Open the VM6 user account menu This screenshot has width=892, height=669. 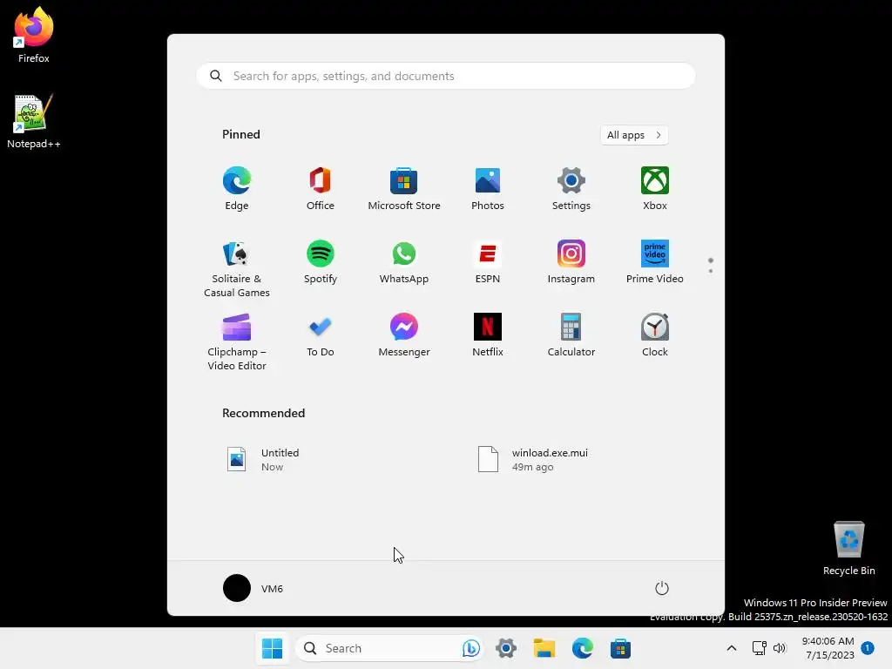[253, 588]
